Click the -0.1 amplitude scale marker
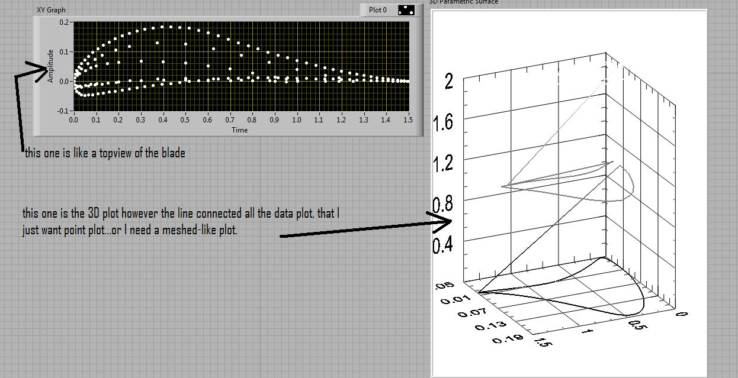 pyautogui.click(x=63, y=111)
